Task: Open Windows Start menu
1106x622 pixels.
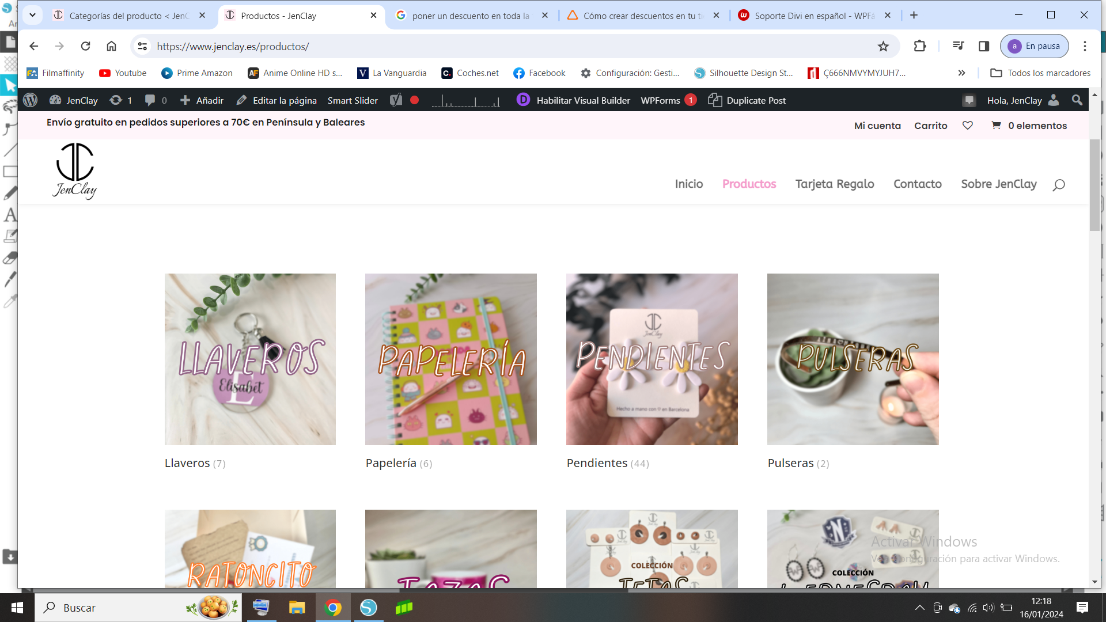Action: [17, 608]
